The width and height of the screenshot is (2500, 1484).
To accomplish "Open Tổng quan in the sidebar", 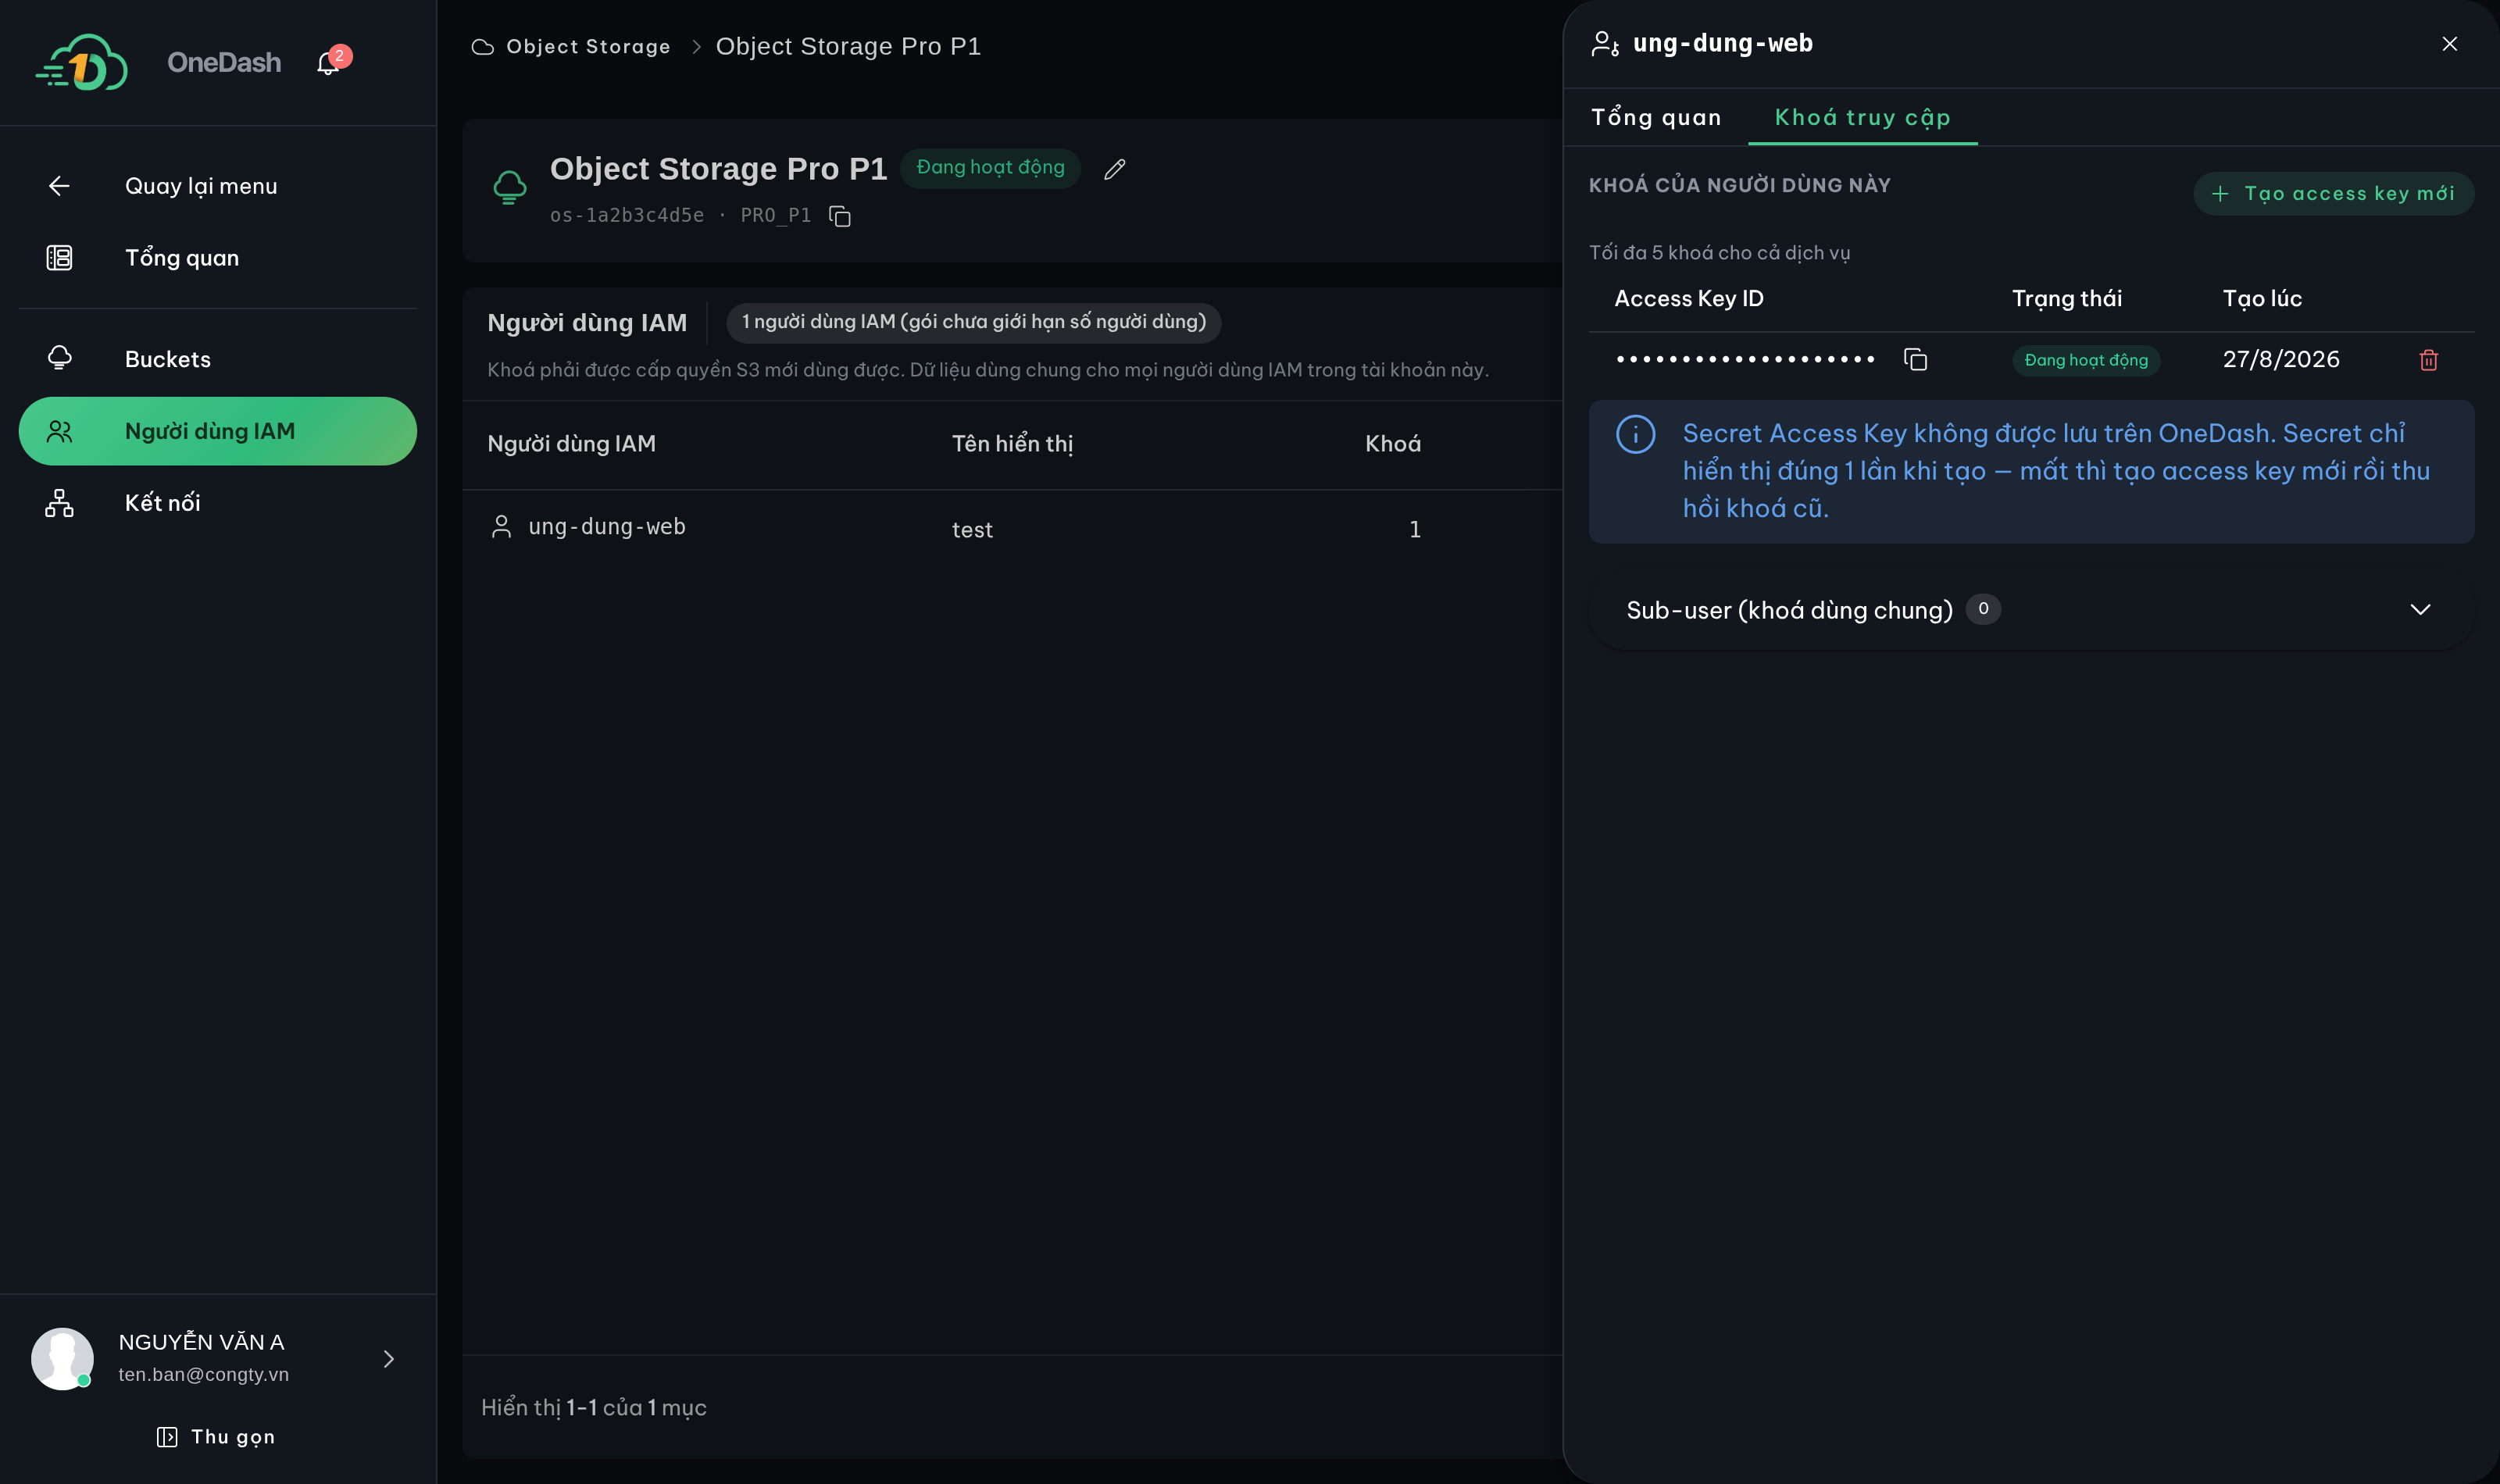I will [218, 258].
